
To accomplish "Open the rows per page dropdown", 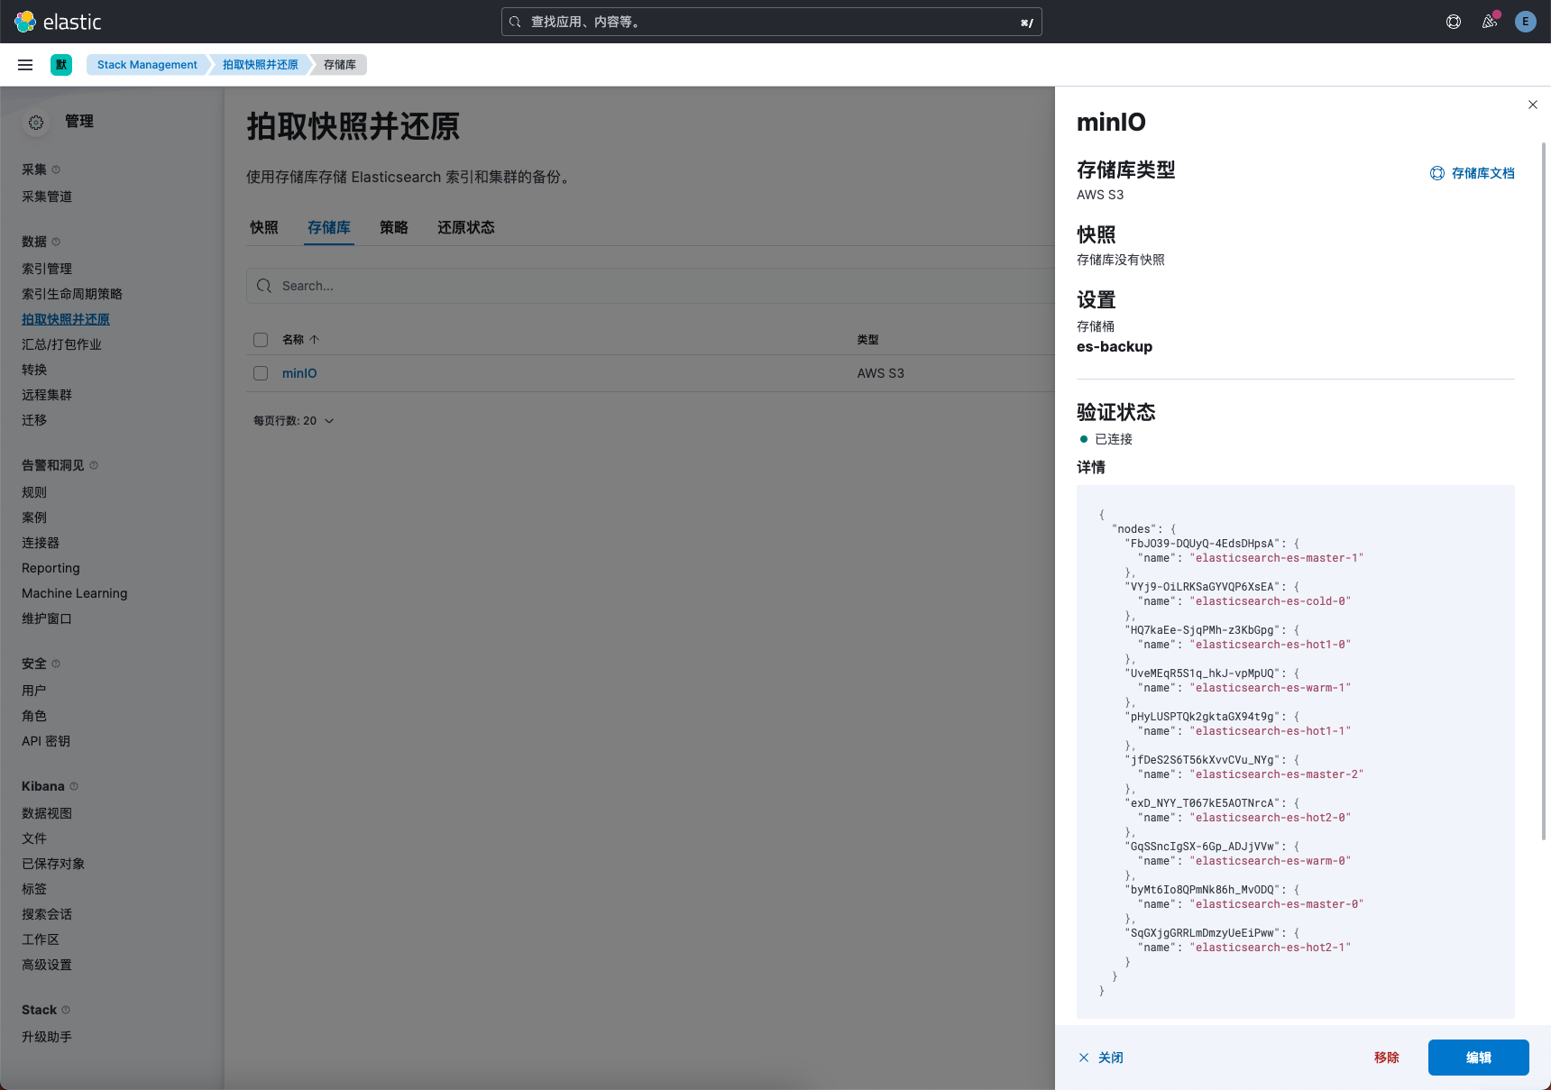I will click(x=294, y=421).
